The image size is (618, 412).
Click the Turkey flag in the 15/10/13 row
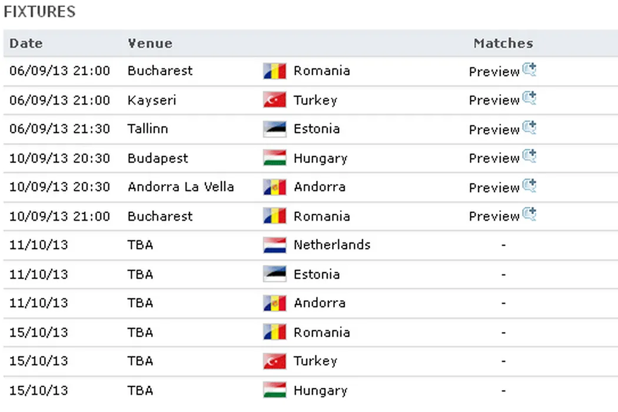click(x=274, y=361)
